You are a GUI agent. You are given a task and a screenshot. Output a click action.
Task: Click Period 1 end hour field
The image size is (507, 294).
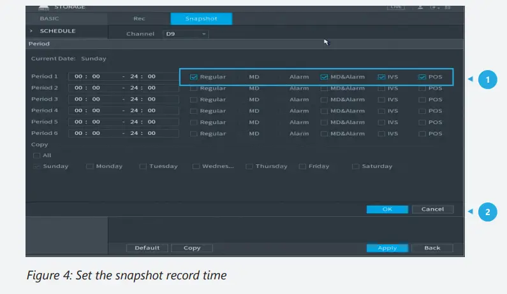coord(134,76)
